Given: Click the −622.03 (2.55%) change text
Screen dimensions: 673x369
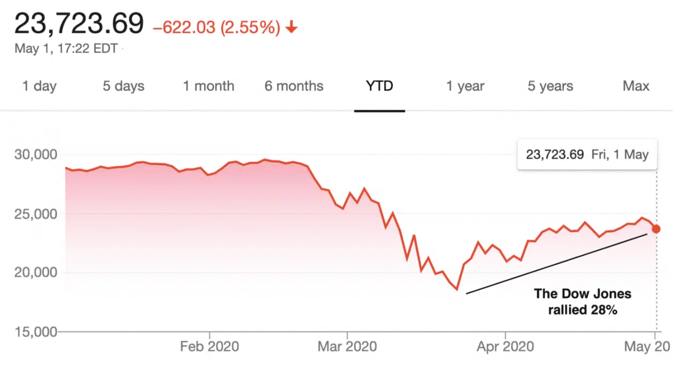Looking at the screenshot, I should tap(216, 28).
